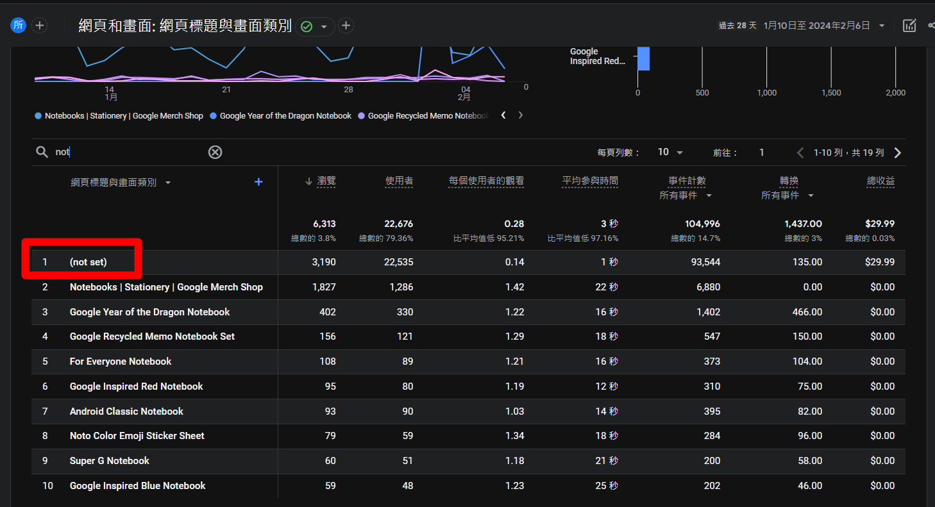
Task: Click the total users value 22,676
Action: [x=398, y=224]
